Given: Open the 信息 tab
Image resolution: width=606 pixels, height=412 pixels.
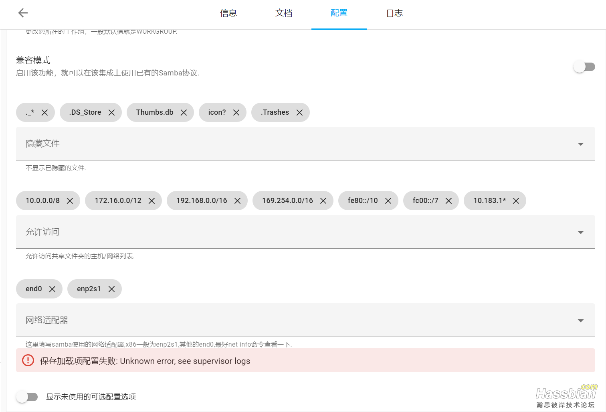Looking at the screenshot, I should tap(228, 13).
